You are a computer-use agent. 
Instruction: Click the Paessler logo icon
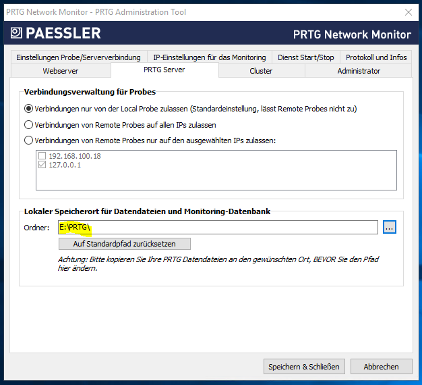16,33
